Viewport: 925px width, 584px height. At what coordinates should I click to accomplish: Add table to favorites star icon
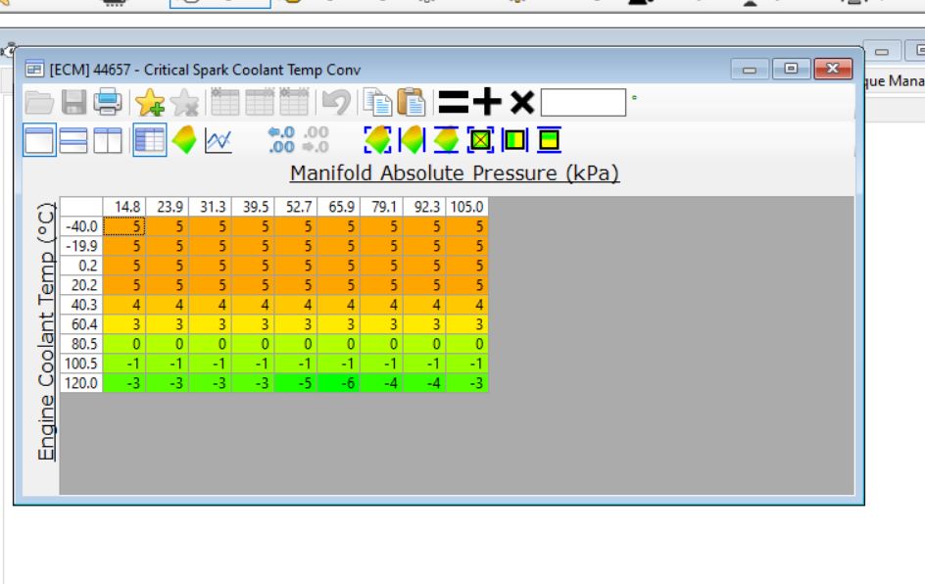(x=149, y=102)
